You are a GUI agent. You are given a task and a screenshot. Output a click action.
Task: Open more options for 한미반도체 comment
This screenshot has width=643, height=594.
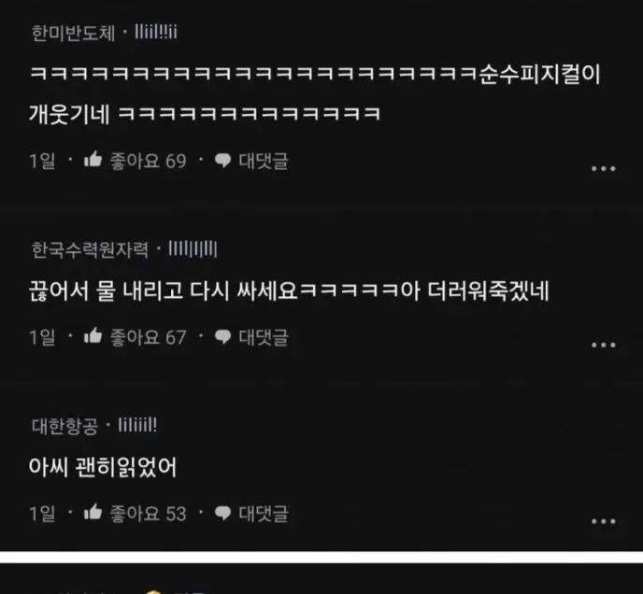[603, 168]
